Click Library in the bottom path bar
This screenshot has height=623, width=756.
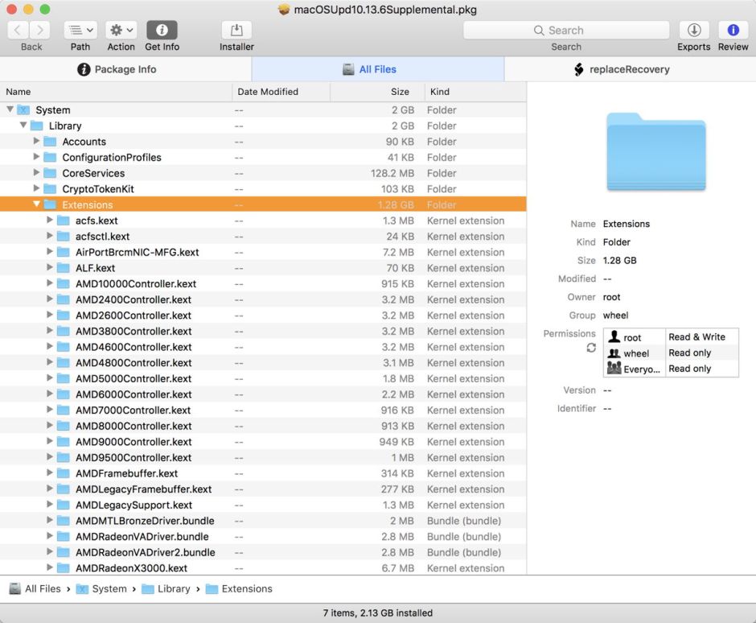173,588
